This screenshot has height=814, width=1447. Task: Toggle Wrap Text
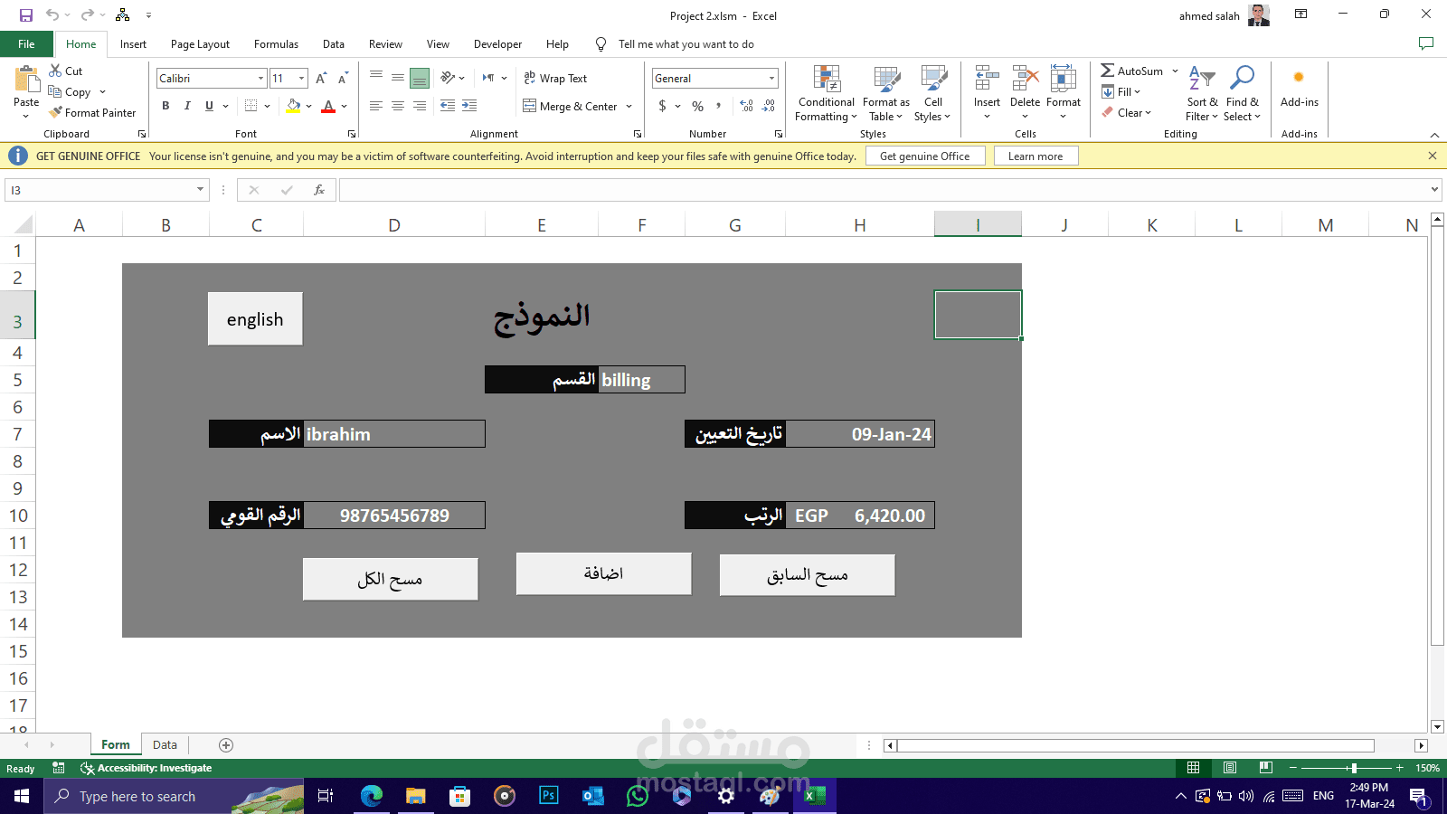[555, 79]
